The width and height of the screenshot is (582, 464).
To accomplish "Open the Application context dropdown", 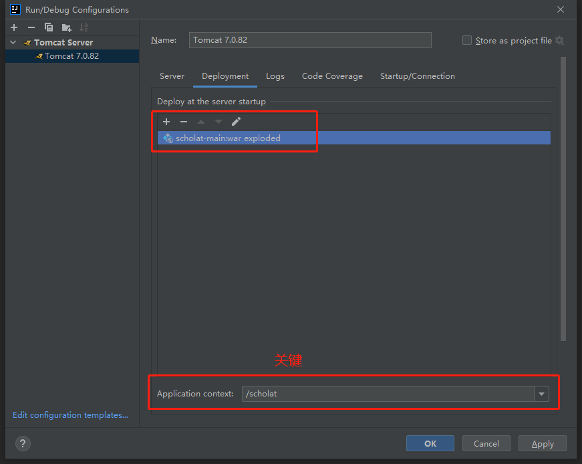I will coord(541,394).
